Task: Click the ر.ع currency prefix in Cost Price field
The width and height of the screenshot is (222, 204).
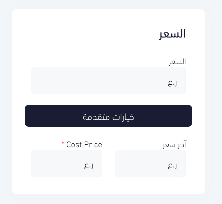Action: pyautogui.click(x=89, y=166)
